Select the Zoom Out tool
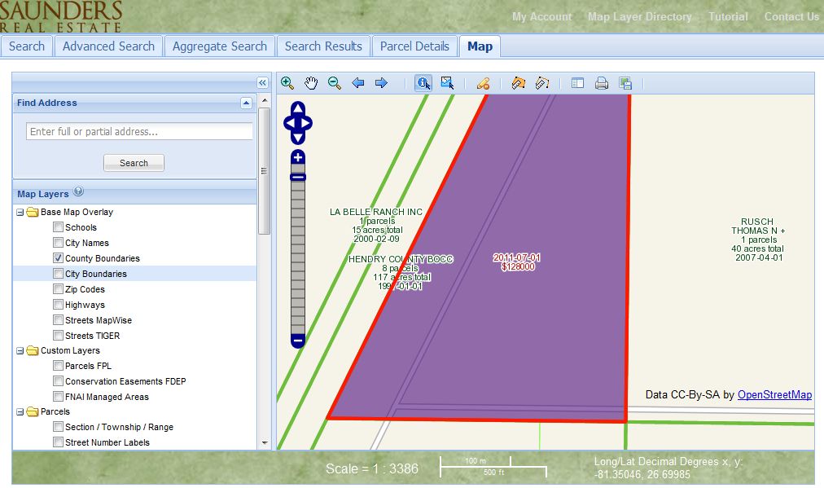The width and height of the screenshot is (824, 488). click(x=334, y=82)
